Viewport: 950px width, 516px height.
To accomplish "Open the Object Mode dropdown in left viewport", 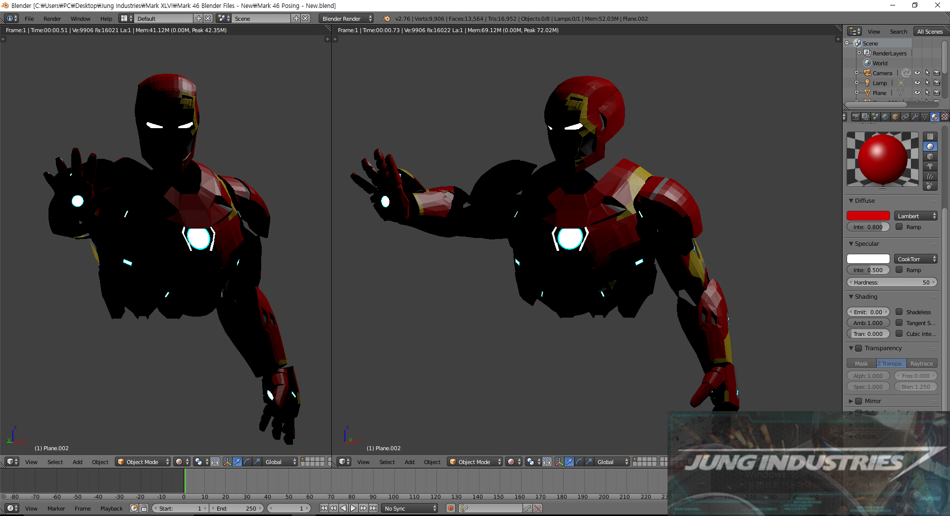I will tap(142, 462).
